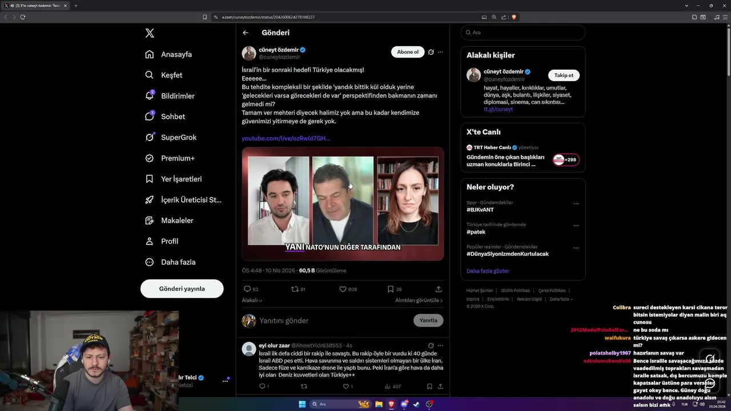Reply to eyi olur zaar's comment

263,386
